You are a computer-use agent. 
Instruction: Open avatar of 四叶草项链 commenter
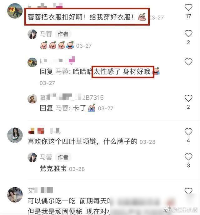[x=15, y=135]
